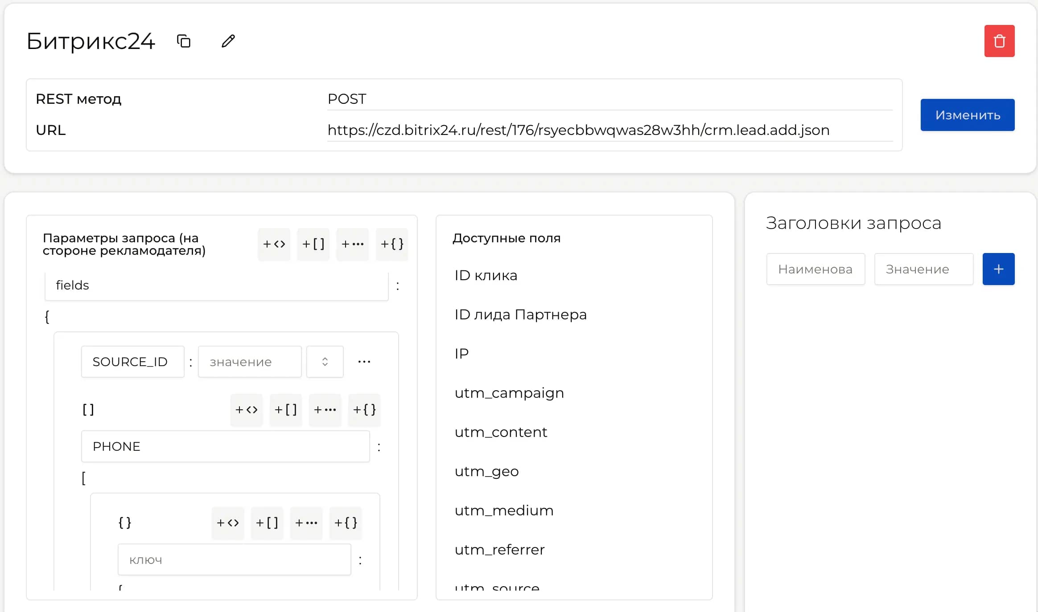Click the Изменить button
The image size is (1038, 612).
coord(968,115)
